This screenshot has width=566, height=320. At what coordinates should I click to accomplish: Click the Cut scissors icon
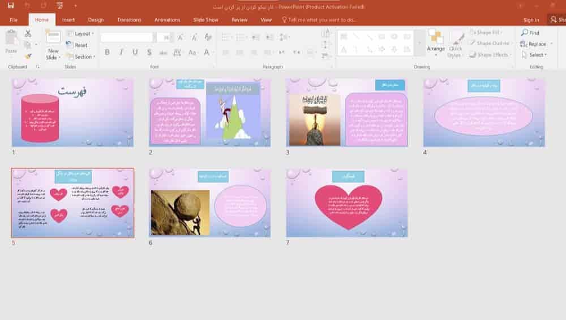28,33
